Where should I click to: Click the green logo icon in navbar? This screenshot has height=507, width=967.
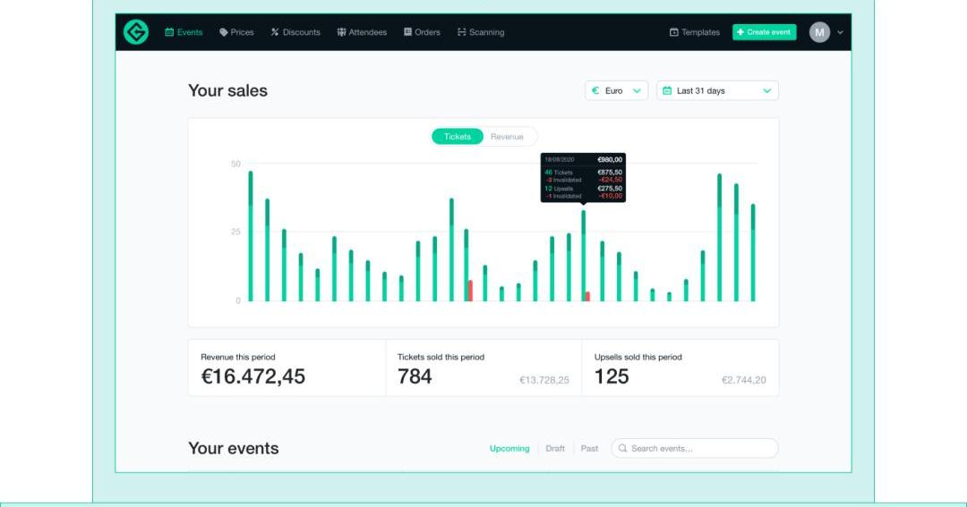pos(136,32)
